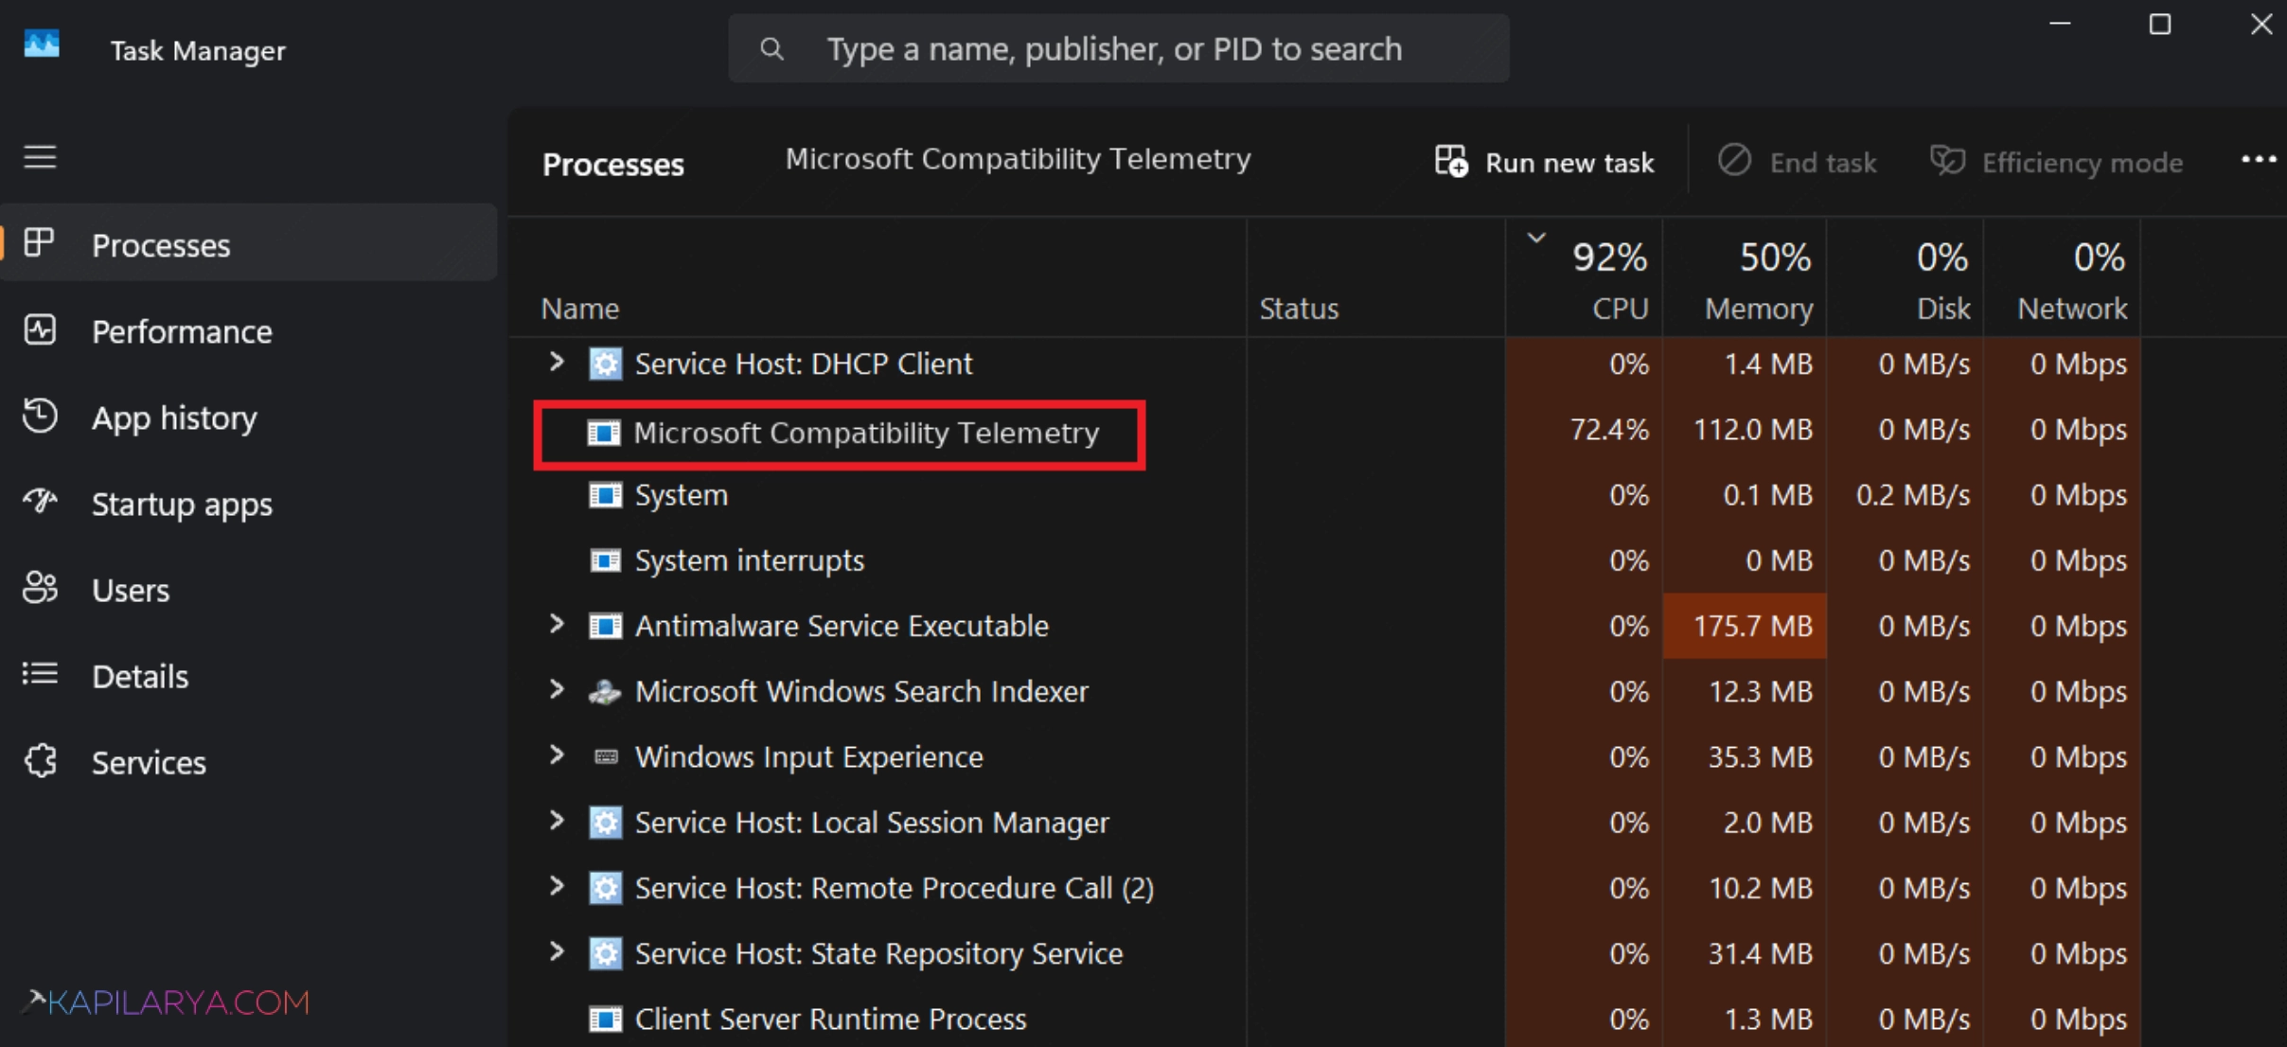This screenshot has width=2287, height=1047.
Task: Sort by the Network column header
Action: 2063,278
